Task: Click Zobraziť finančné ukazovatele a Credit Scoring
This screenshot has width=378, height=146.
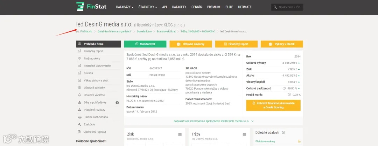Action: (273, 105)
